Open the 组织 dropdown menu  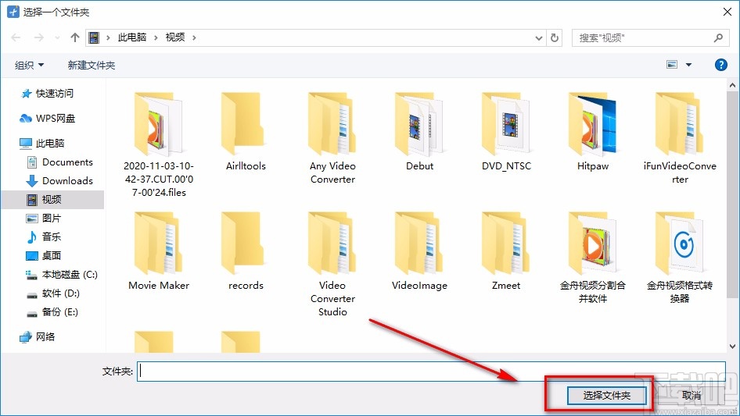29,65
